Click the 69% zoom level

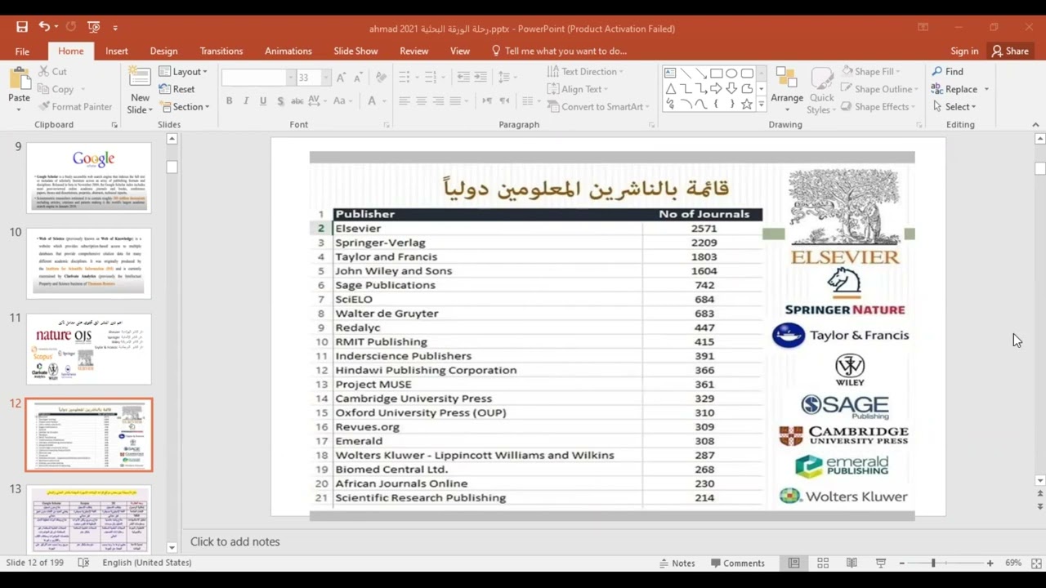click(1013, 563)
